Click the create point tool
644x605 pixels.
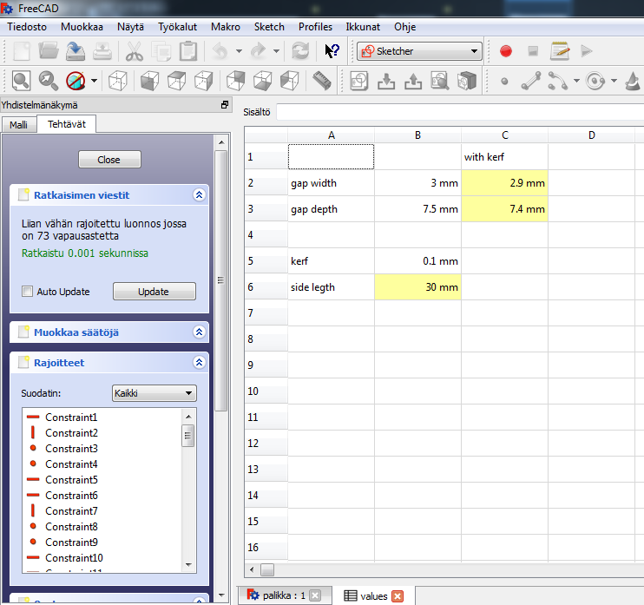coord(505,82)
